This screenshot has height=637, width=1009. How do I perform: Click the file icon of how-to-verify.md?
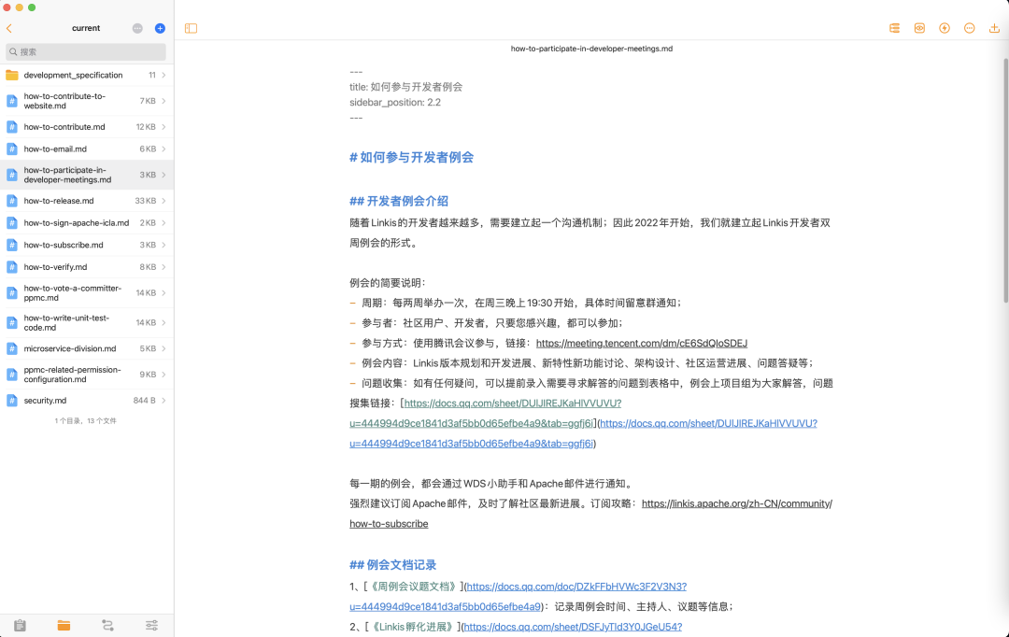point(11,267)
